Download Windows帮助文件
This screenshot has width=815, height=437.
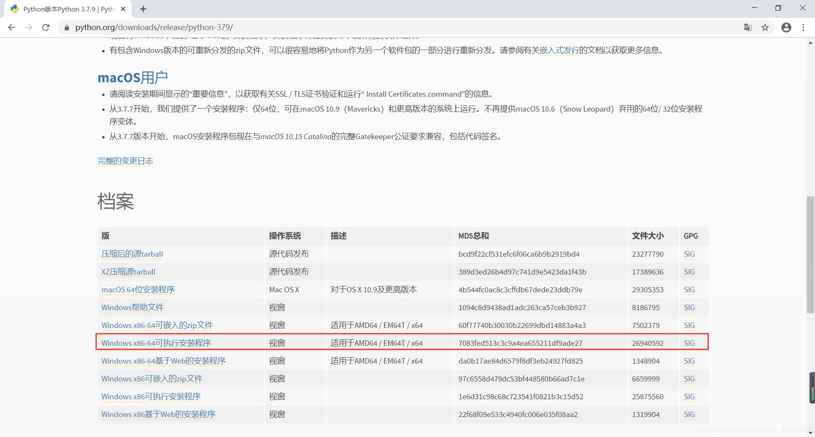pyautogui.click(x=132, y=308)
